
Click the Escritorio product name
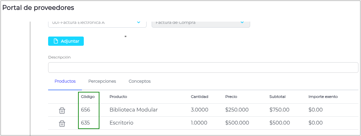point(121,123)
